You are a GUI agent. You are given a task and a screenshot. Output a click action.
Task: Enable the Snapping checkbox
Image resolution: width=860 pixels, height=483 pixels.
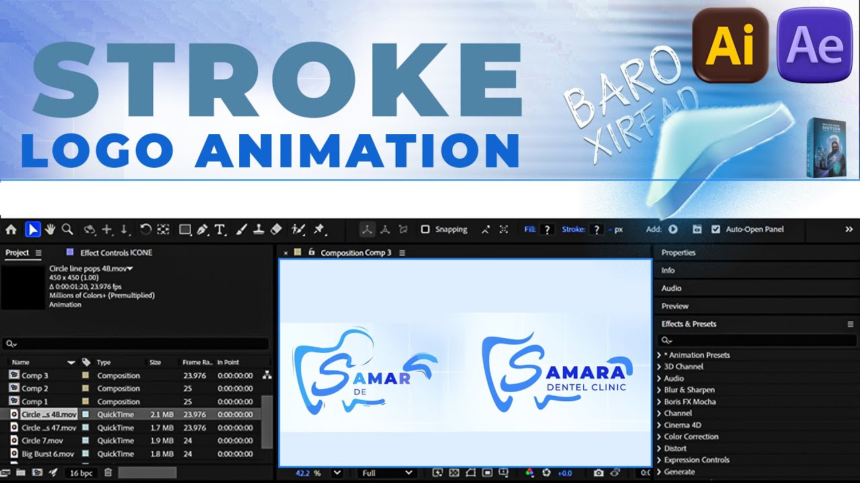coord(425,229)
